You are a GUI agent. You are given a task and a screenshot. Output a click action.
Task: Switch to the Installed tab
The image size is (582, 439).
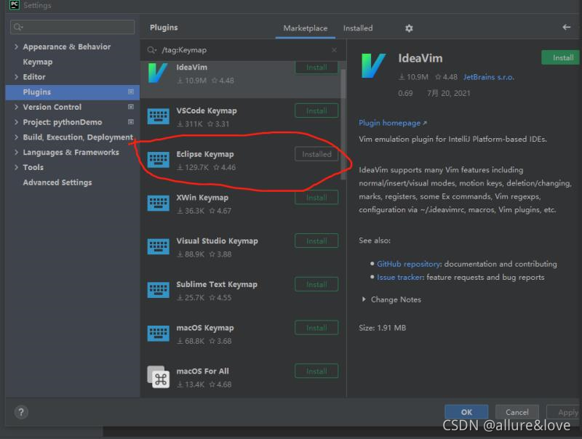click(x=358, y=28)
